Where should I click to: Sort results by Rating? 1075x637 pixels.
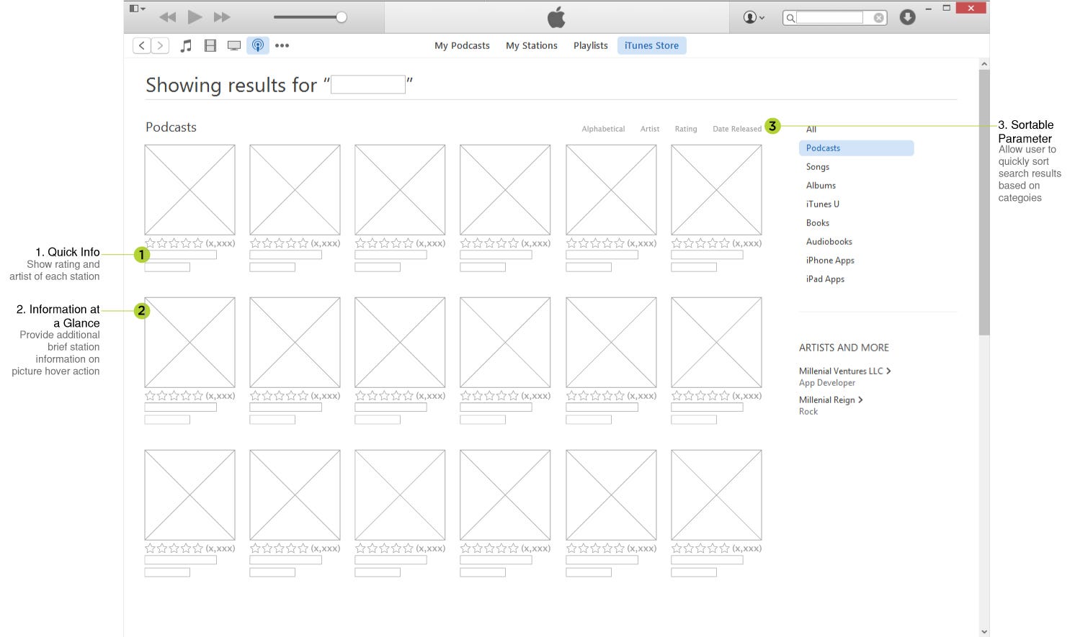pos(686,129)
